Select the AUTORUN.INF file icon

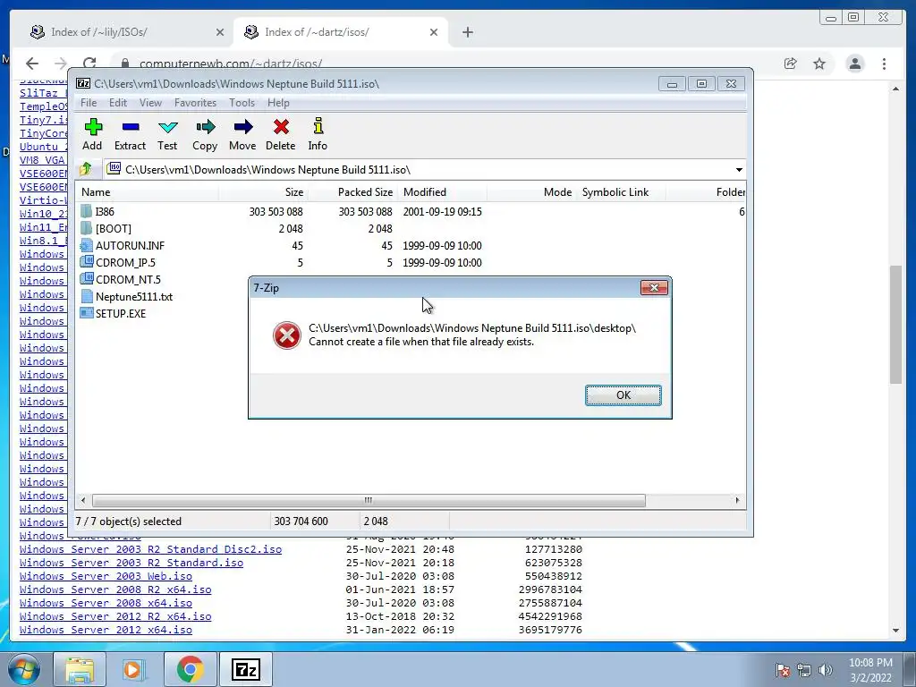point(87,245)
